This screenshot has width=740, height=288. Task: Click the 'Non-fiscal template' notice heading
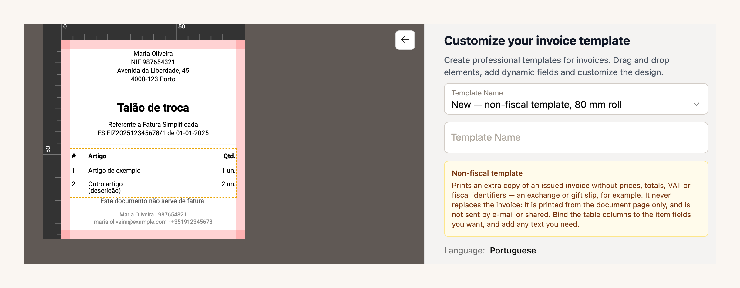tap(487, 173)
